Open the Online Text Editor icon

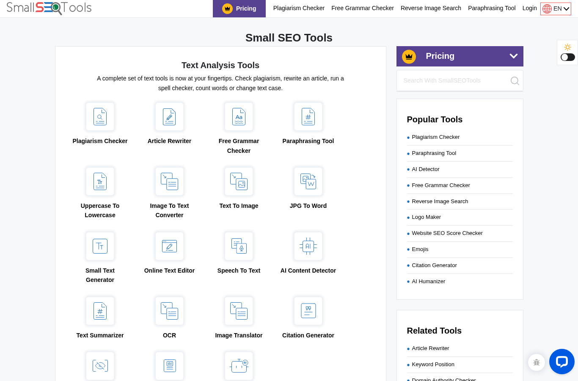click(x=169, y=246)
